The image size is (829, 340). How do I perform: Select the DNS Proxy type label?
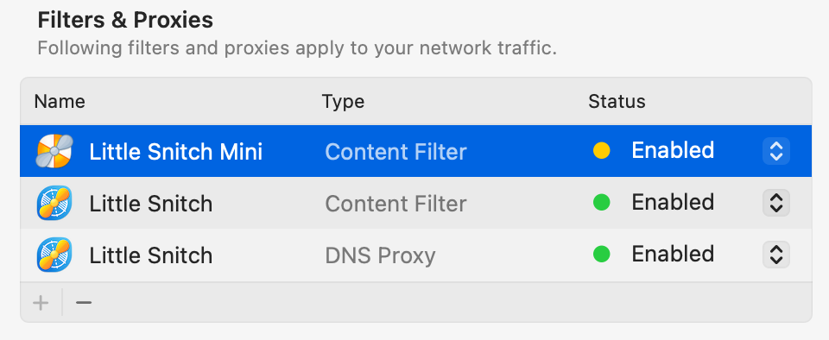(380, 255)
